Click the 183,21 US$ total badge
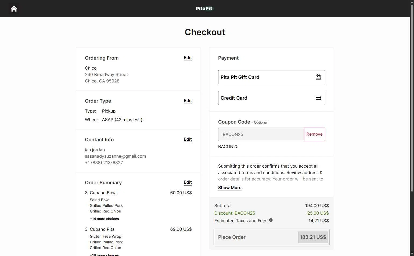 (x=313, y=237)
